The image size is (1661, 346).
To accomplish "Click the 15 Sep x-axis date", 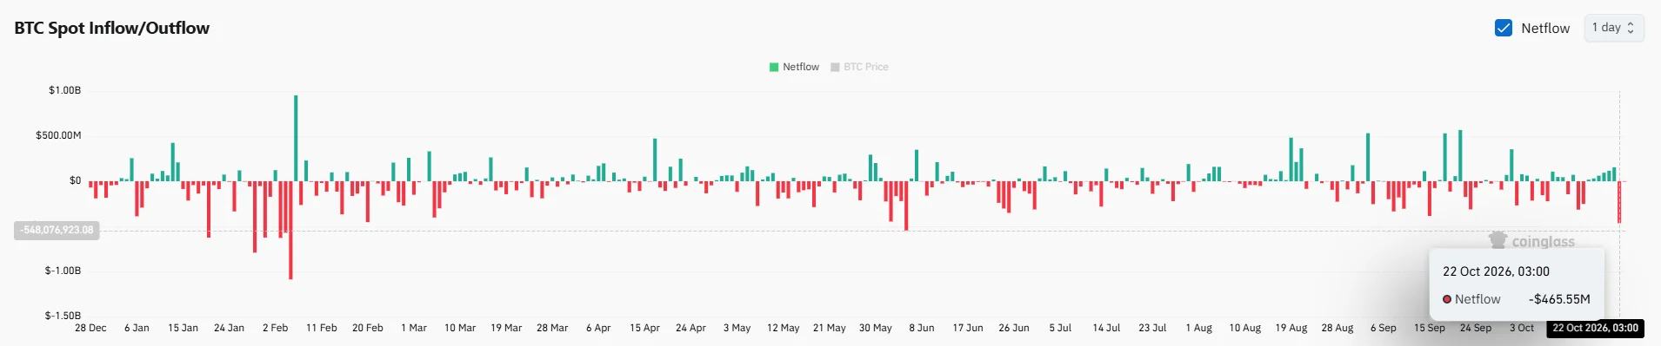I will 1430,328.
